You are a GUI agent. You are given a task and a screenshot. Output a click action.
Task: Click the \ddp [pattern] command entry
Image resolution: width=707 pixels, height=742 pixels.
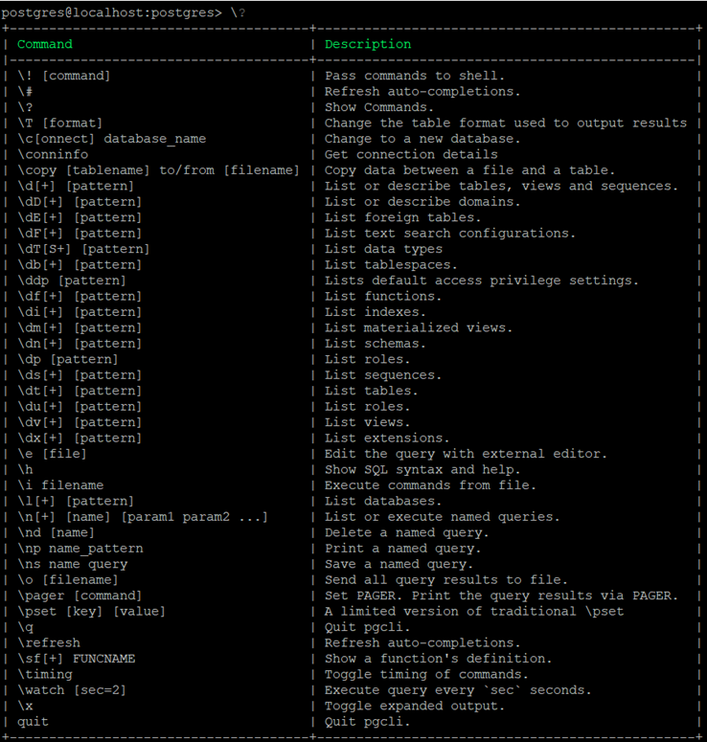coord(72,281)
